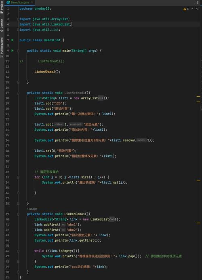
Task: Click list1.set statement on line 28
Action: click(55, 151)
